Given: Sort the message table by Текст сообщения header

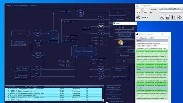Looking at the screenshot, I should [x=31, y=86].
